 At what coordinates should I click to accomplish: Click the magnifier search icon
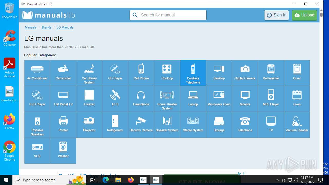click(135, 15)
